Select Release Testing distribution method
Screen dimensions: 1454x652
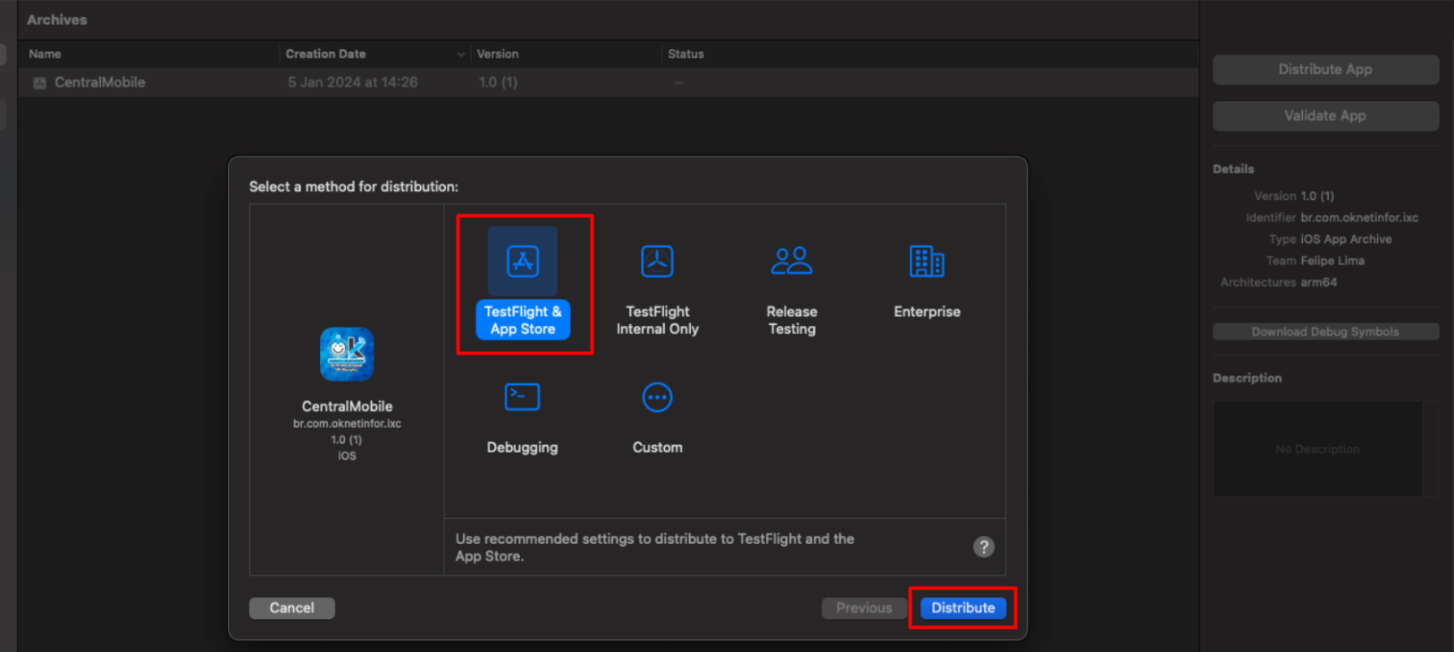tap(792, 290)
